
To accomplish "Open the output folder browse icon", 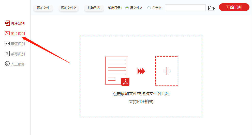I will (x=211, y=8).
